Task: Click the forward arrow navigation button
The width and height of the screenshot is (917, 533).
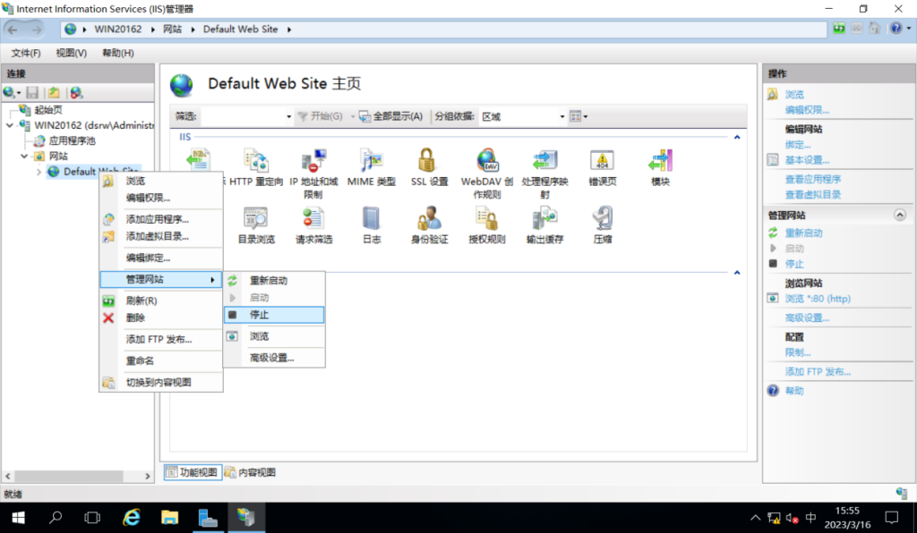Action: [x=36, y=30]
